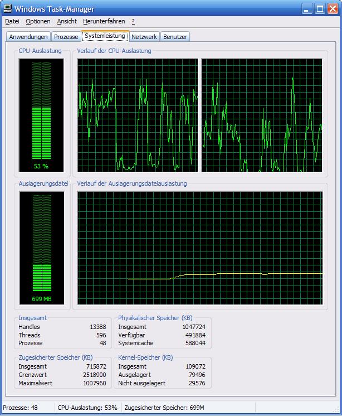This screenshot has height=416, width=342.
Task: Click the Ausgelagert value 79496
Action: (x=197, y=375)
